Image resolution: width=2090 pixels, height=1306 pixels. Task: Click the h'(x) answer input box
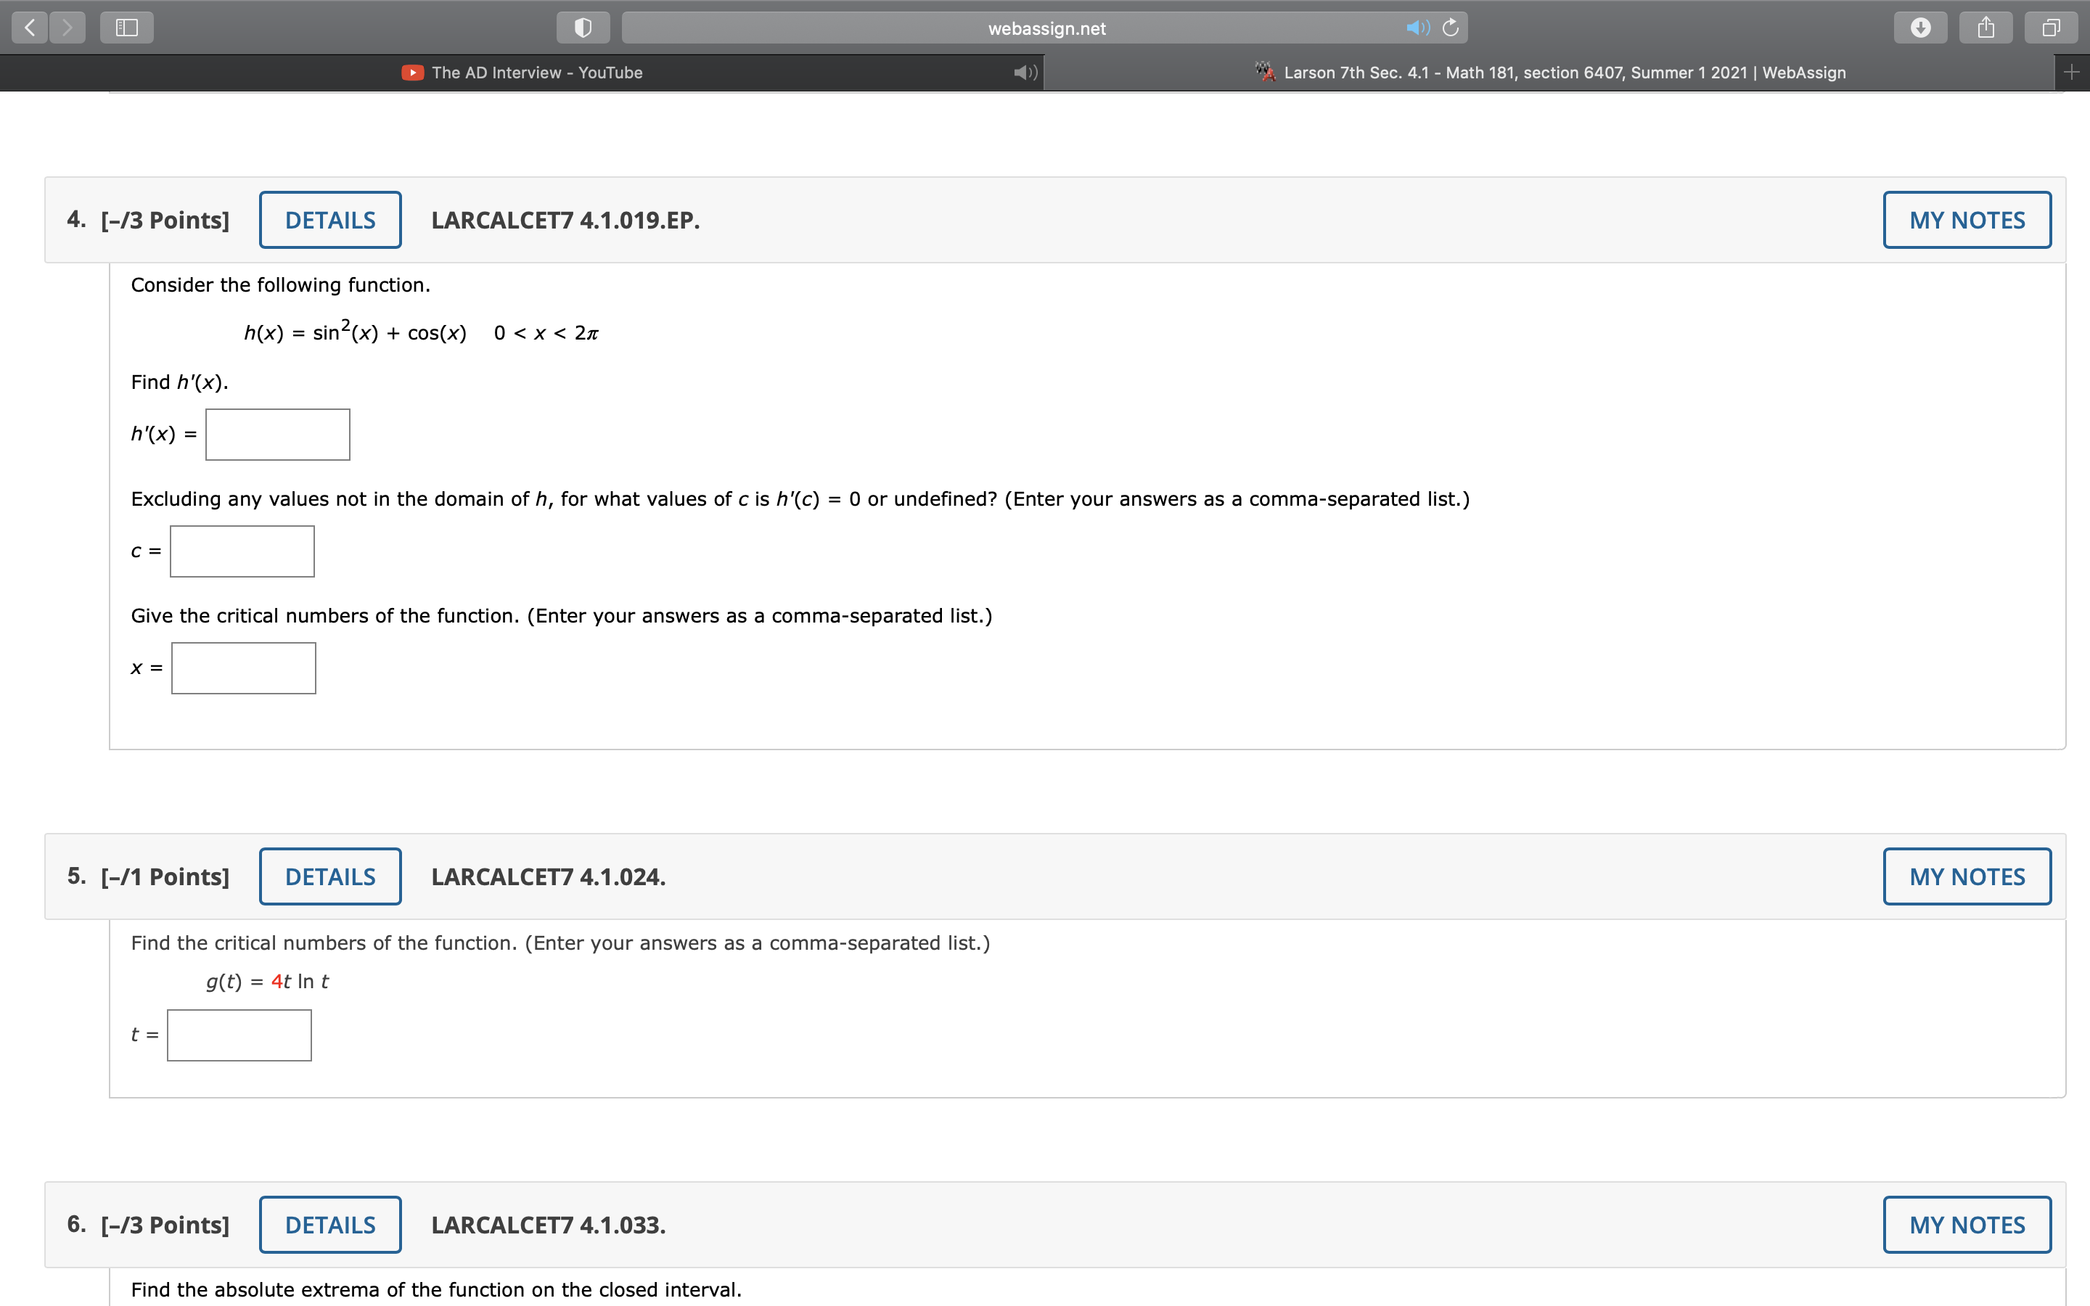pos(277,435)
